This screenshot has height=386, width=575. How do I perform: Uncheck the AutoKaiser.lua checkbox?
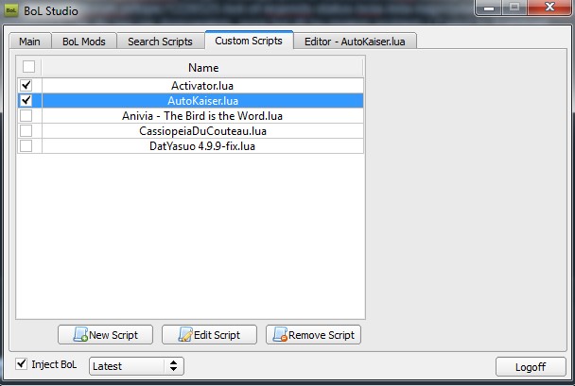(x=26, y=100)
